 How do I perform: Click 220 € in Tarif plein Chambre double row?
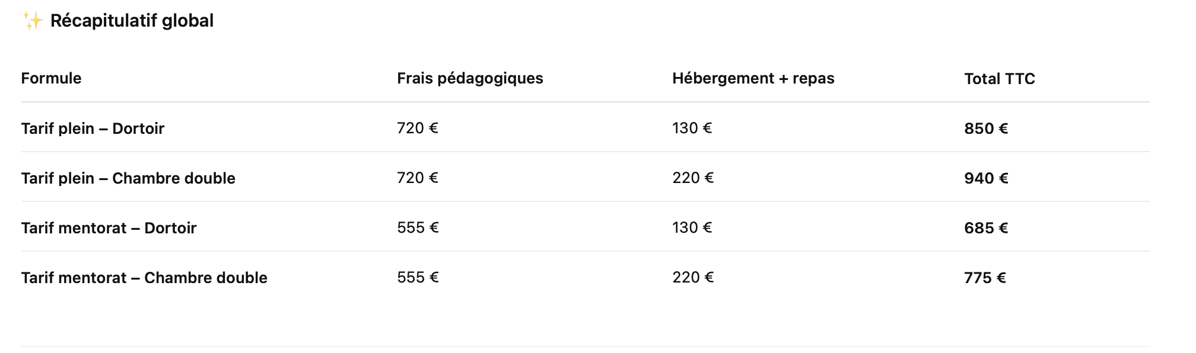pyautogui.click(x=692, y=178)
